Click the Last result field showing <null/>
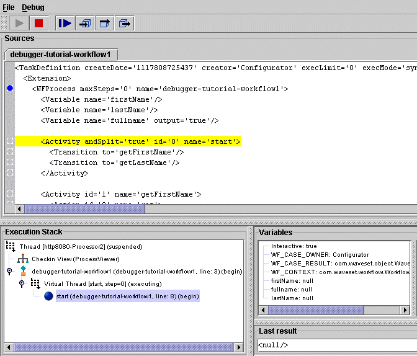This screenshot has width=417, height=356. [337, 345]
